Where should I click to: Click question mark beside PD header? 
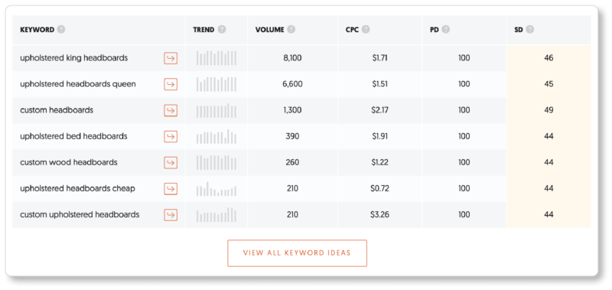pyautogui.click(x=445, y=30)
